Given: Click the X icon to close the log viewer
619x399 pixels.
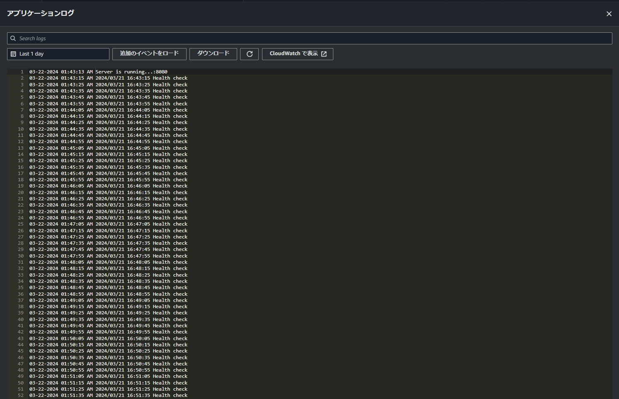Looking at the screenshot, I should click(609, 13).
